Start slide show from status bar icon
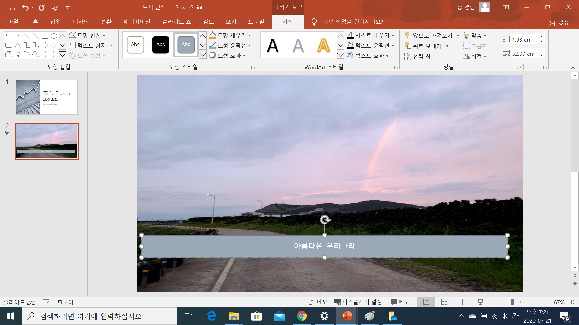The image size is (579, 325). 481,302
